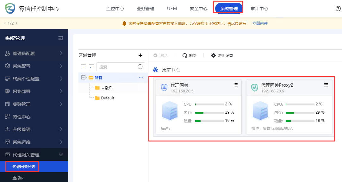Open the 安全中心 top tab
This screenshot has width=342, height=182.
tap(198, 9)
